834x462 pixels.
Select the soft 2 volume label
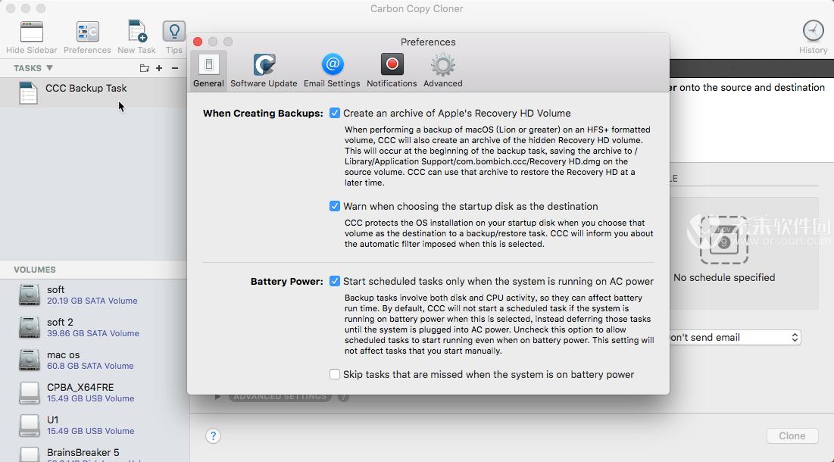point(60,322)
